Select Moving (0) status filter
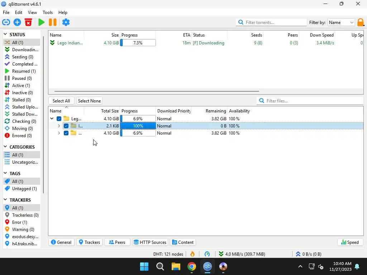Viewport: 367px width, 275px height. point(22,129)
